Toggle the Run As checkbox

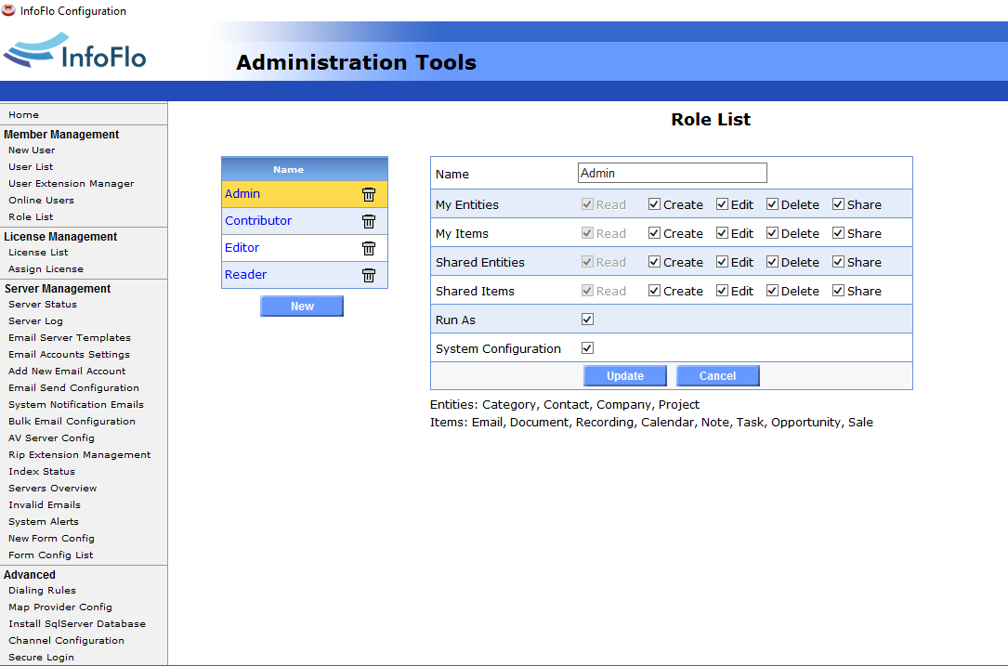(587, 320)
